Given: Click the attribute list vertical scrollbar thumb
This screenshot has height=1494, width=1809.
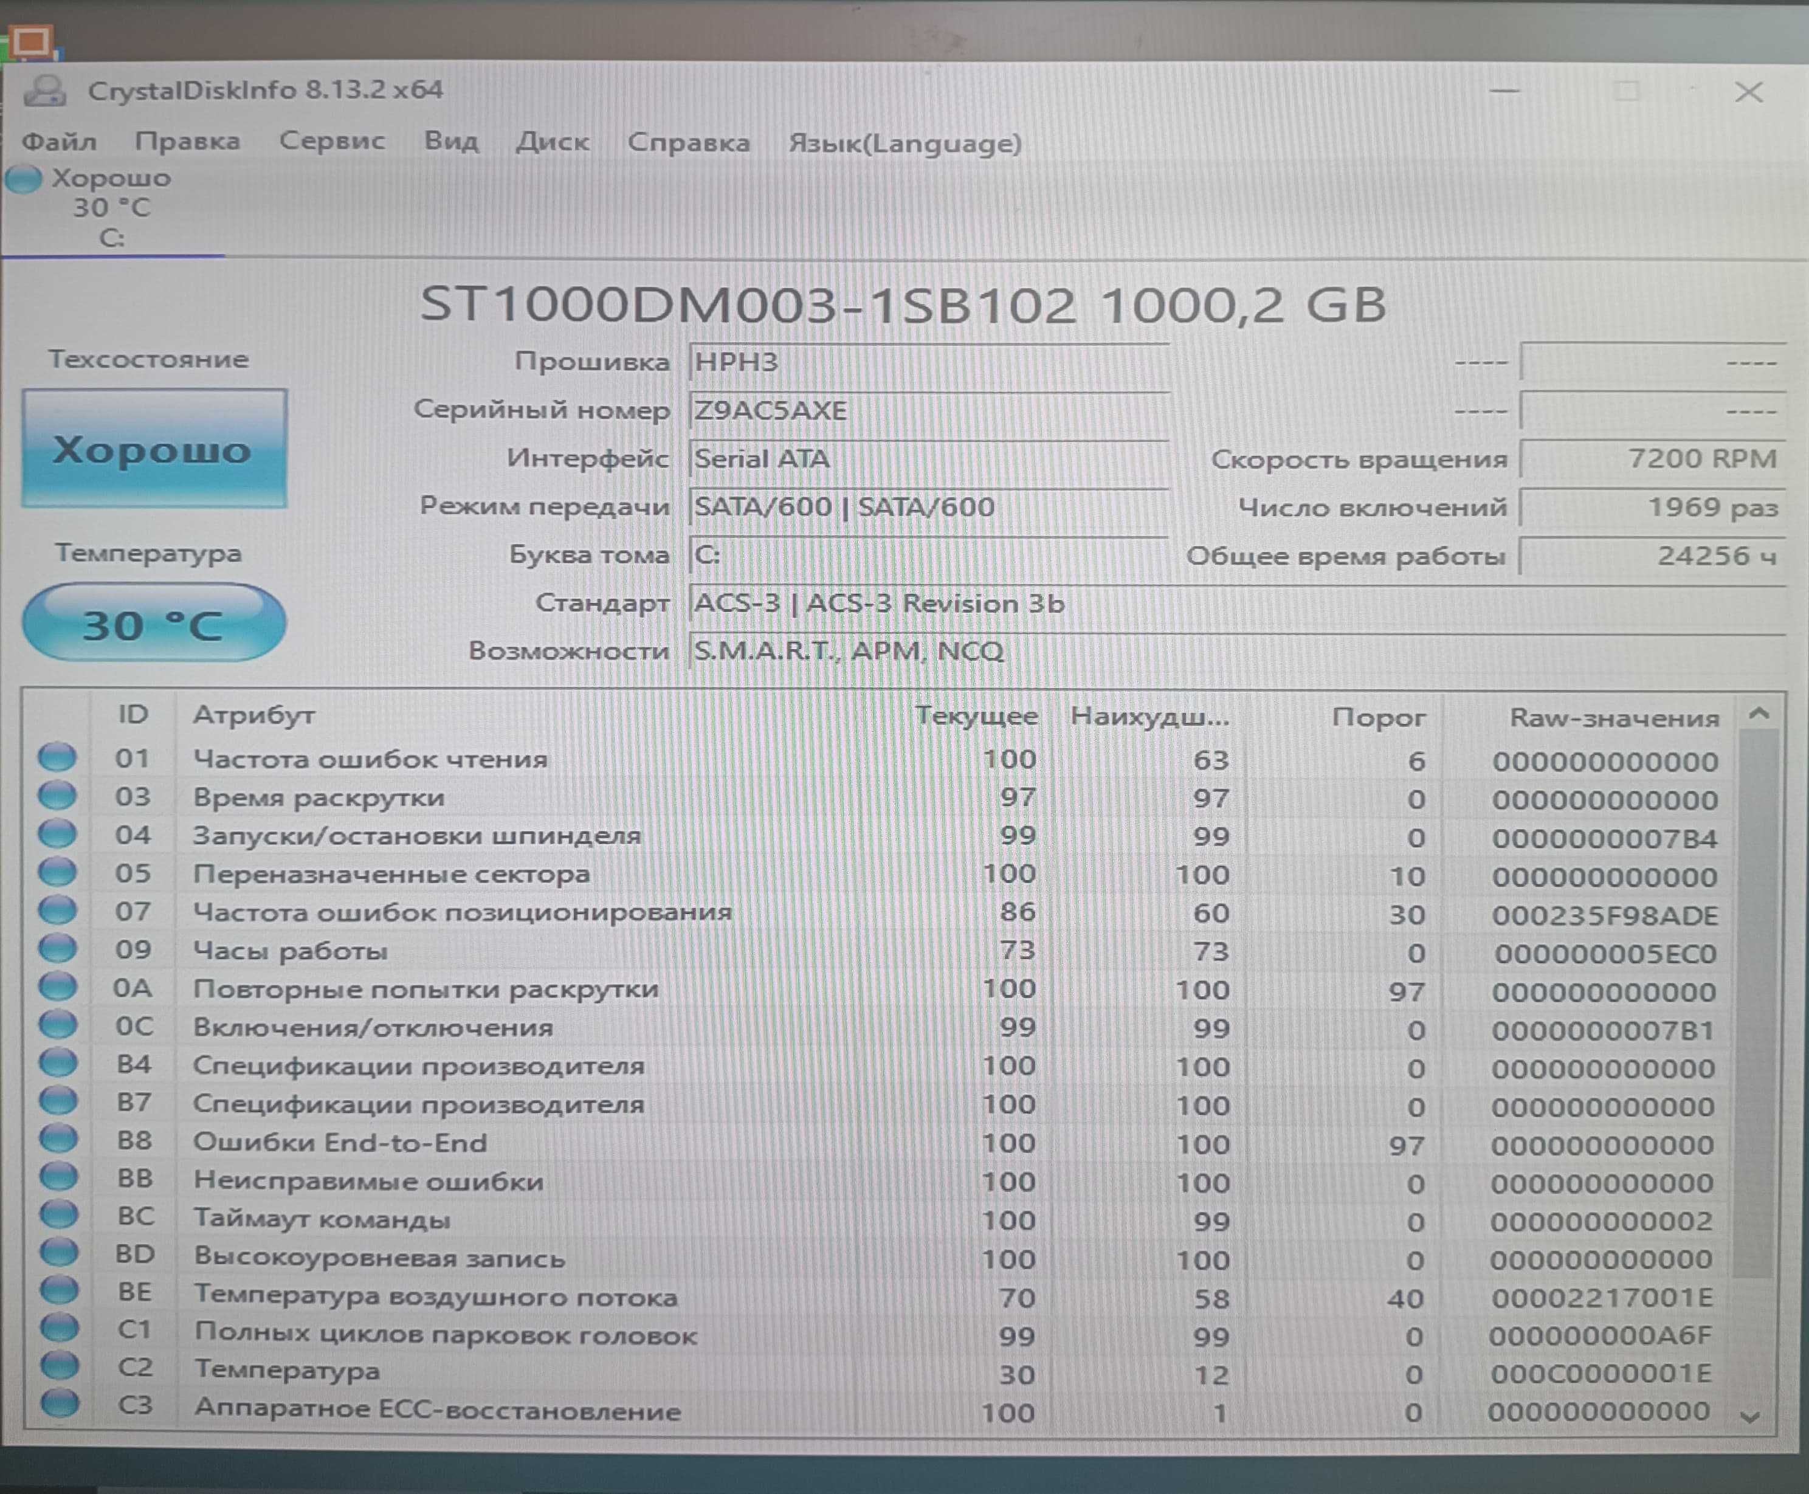Looking at the screenshot, I should click(1757, 1004).
